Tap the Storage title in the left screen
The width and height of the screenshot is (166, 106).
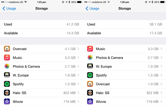41,9
